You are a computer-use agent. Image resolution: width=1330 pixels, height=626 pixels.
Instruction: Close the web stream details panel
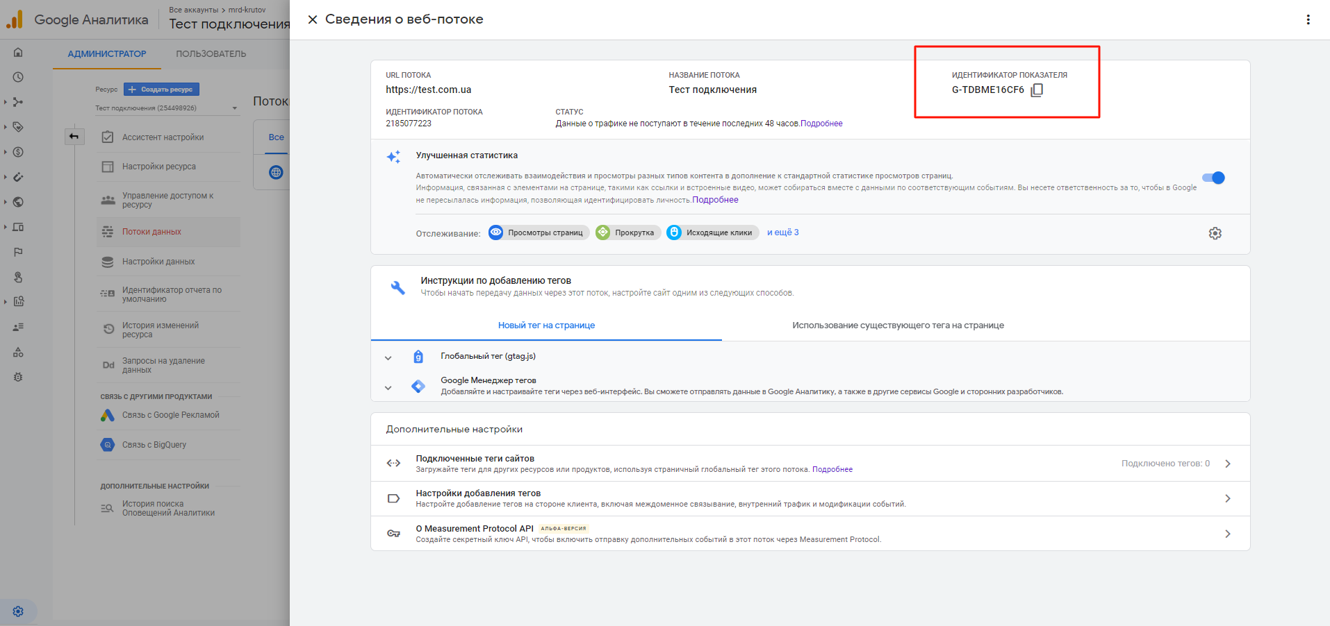click(313, 19)
